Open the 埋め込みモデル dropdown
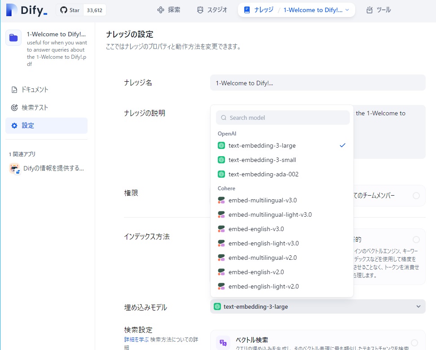 tap(318, 306)
